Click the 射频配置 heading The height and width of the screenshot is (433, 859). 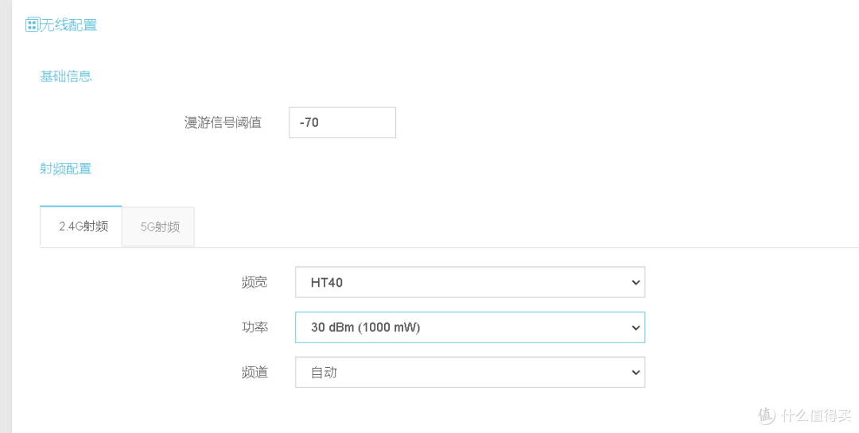[x=66, y=168]
